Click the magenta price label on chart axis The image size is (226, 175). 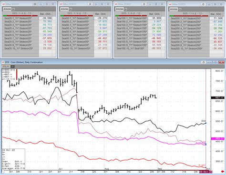coord(217,139)
